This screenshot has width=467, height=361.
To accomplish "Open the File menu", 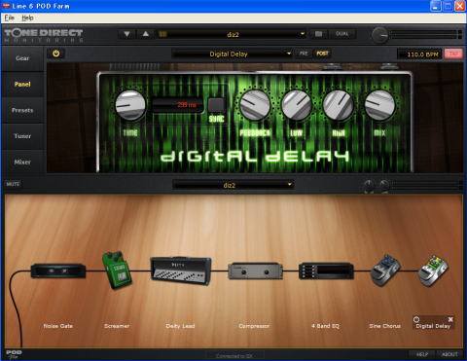I will (9, 18).
